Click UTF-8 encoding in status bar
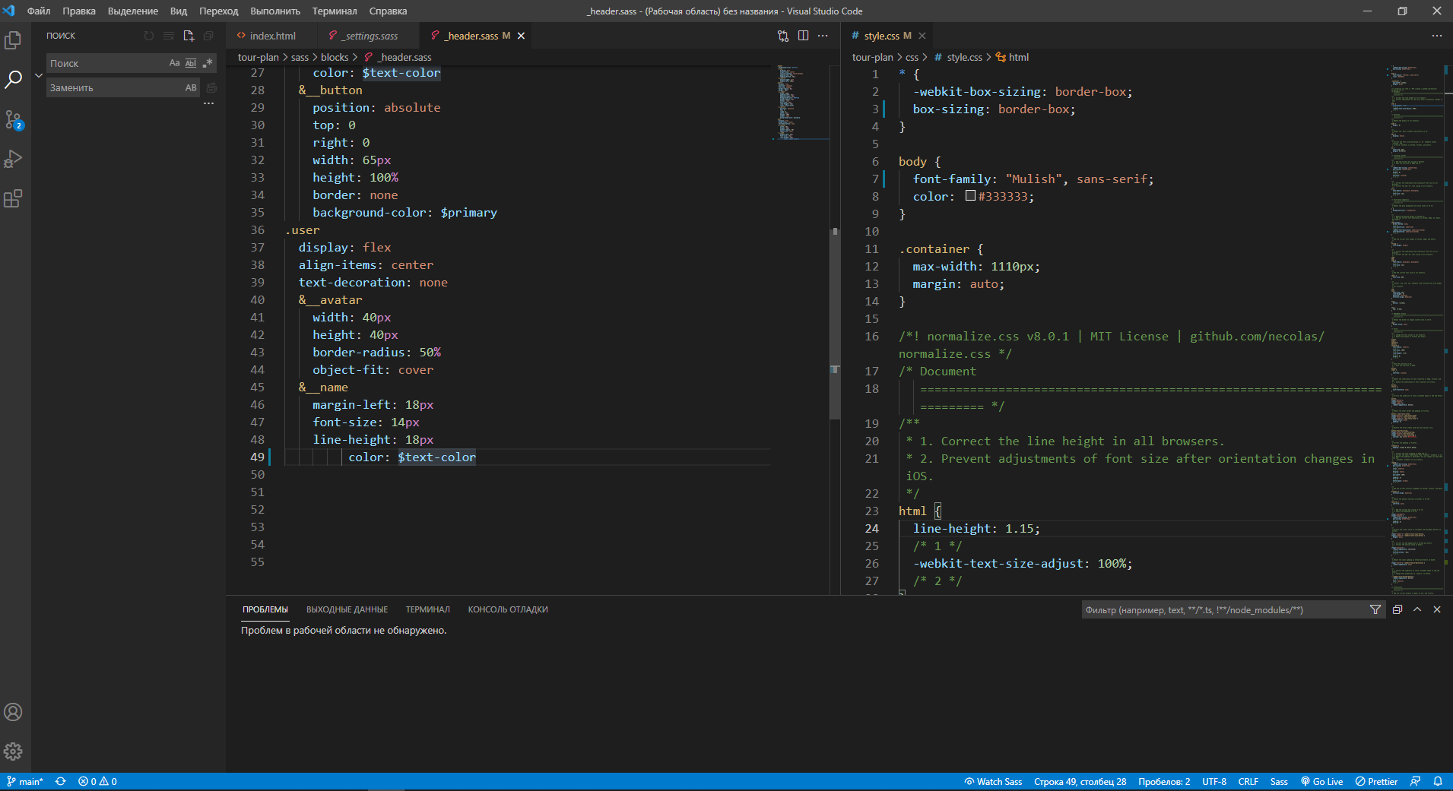1453x791 pixels. tap(1214, 781)
